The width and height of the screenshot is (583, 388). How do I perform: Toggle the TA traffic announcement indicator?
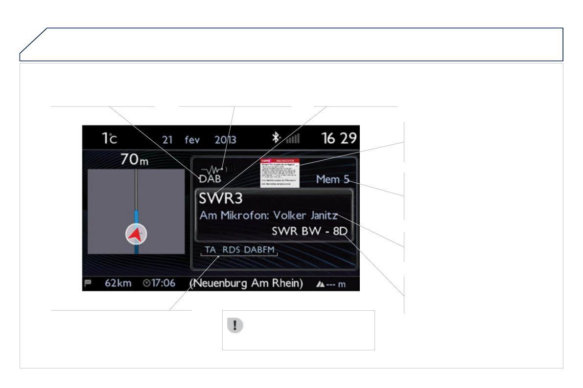pyautogui.click(x=210, y=250)
